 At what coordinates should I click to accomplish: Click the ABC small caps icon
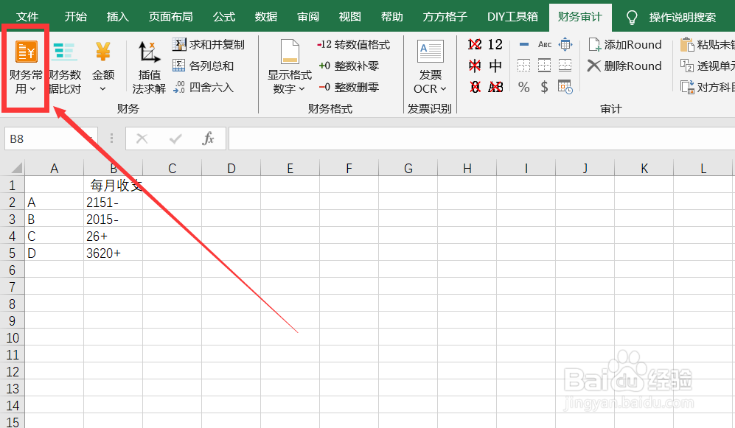pyautogui.click(x=545, y=44)
